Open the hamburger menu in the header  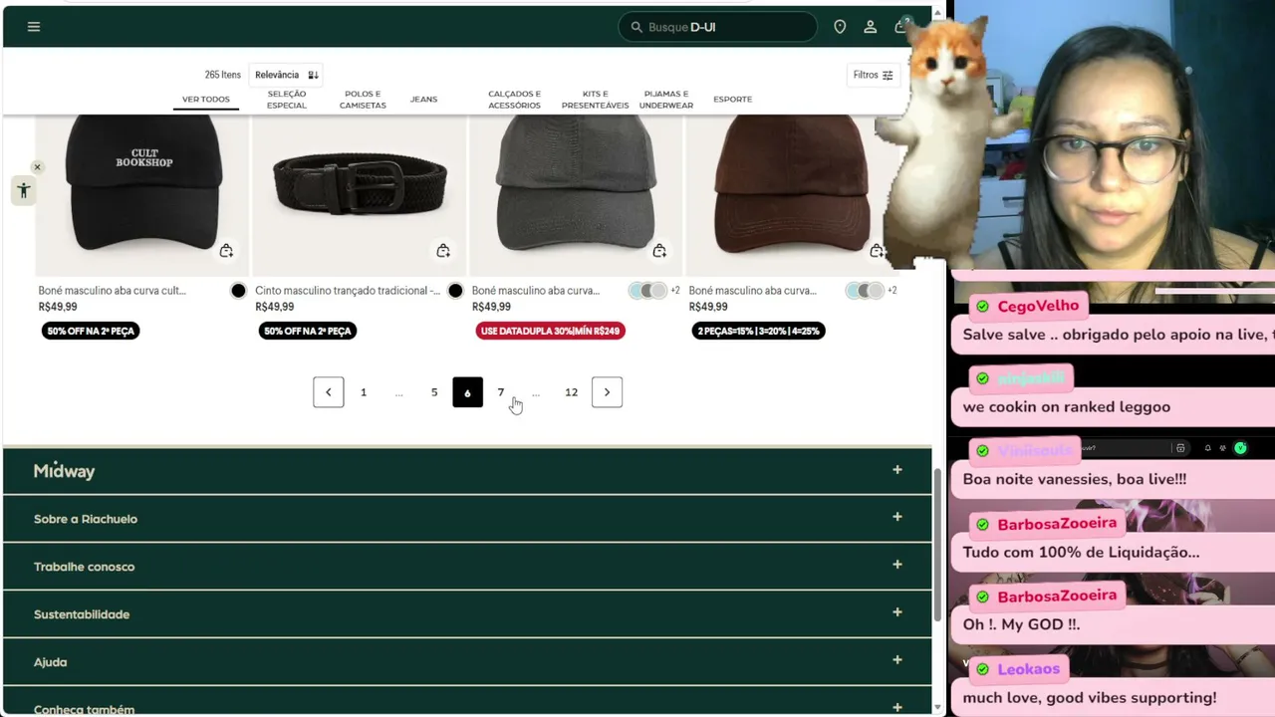34,27
